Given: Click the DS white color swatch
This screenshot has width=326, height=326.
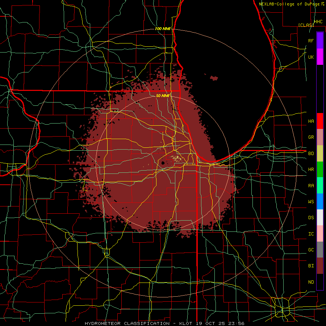Looking at the screenshot, I should (x=320, y=217).
